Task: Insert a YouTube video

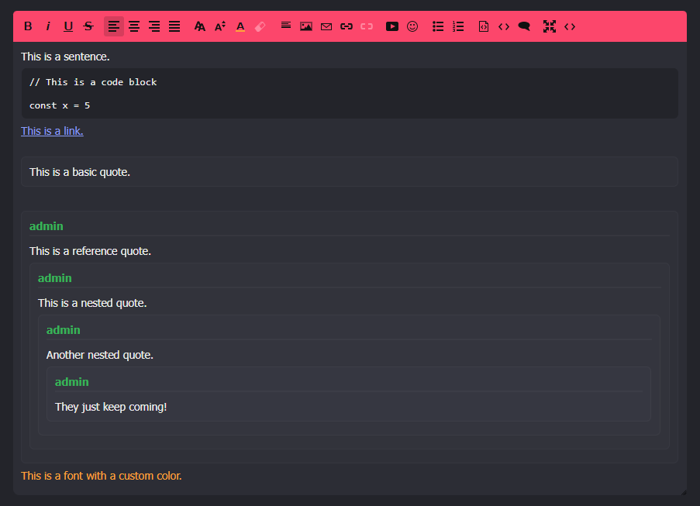Action: [x=392, y=26]
